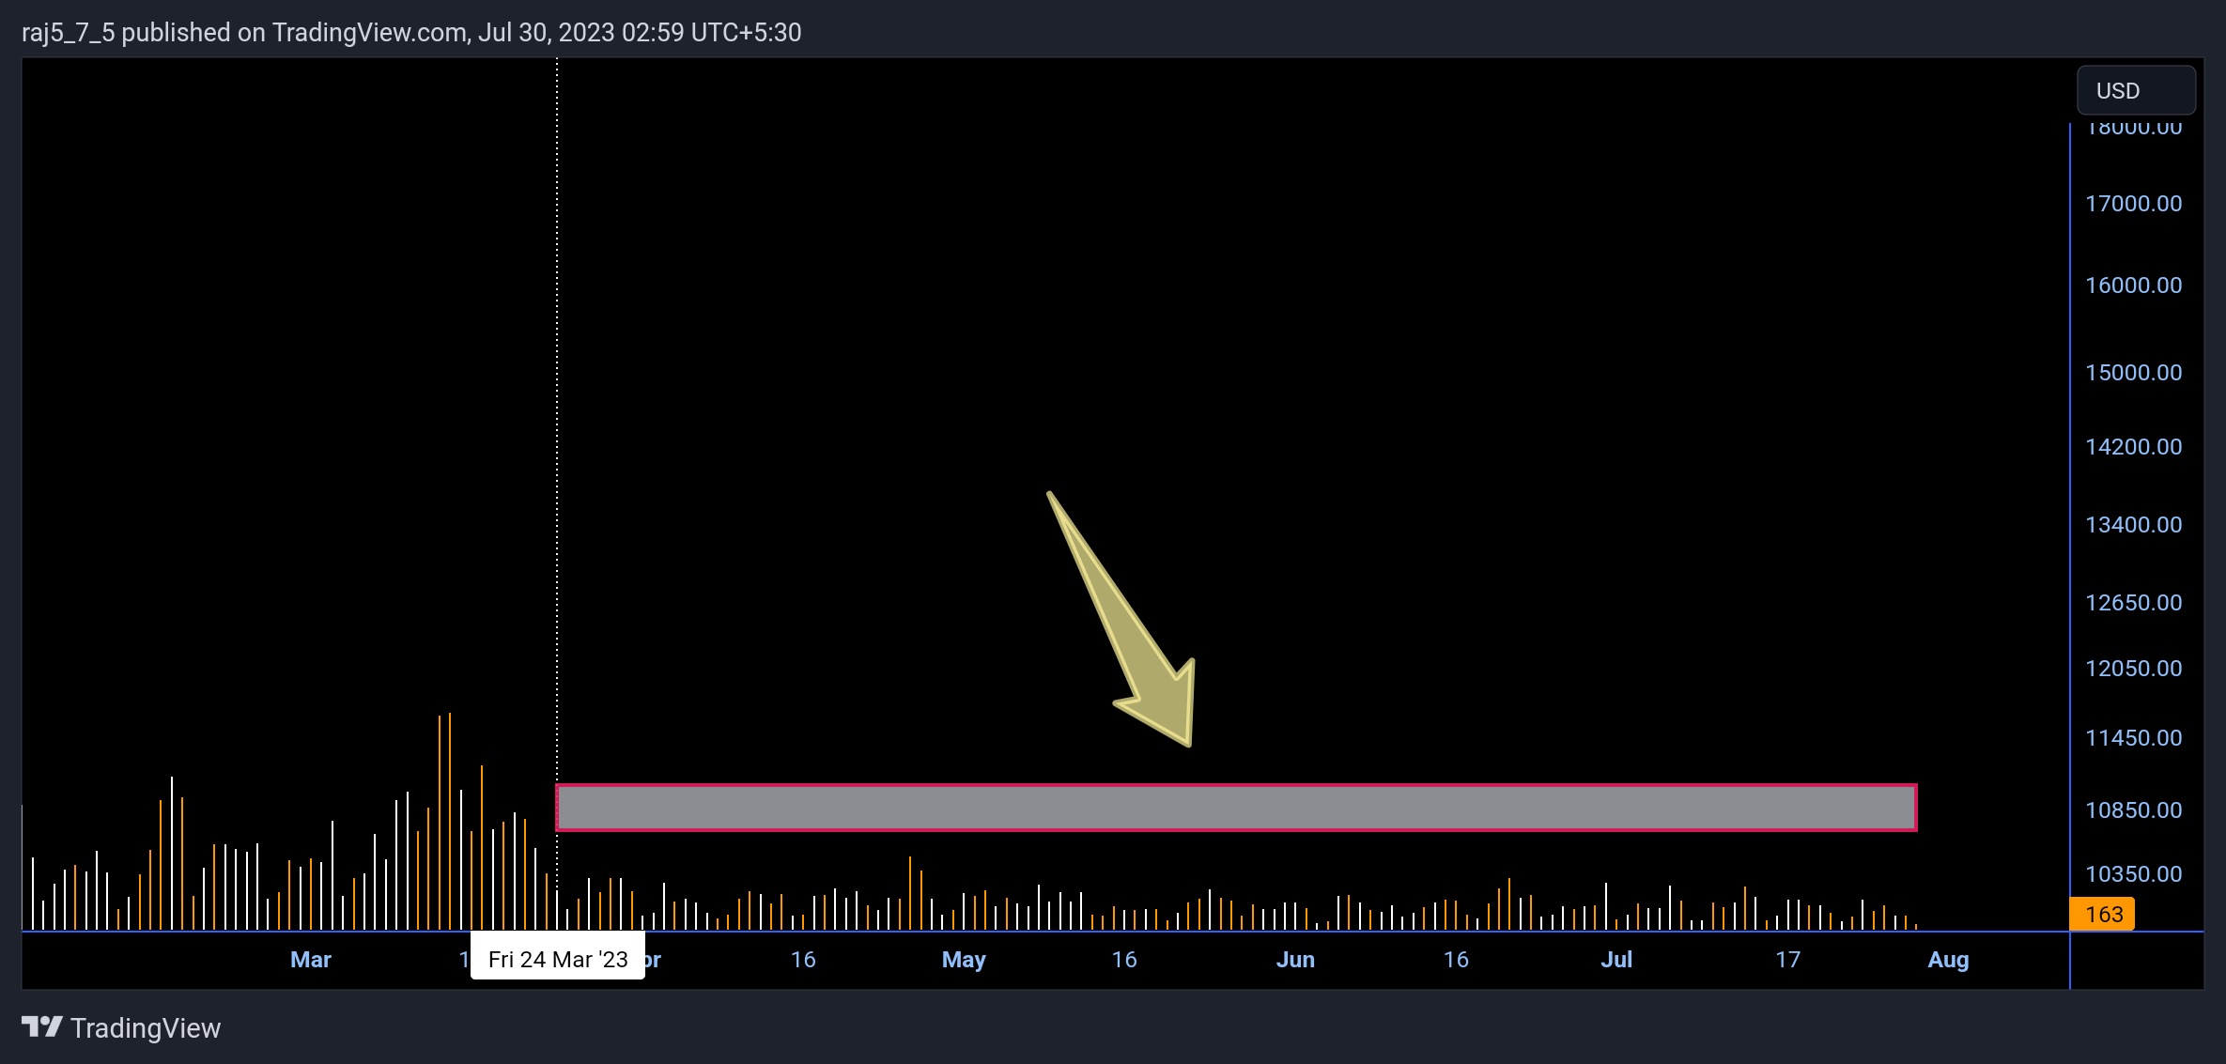Open the USD currency selector
Viewport: 2226px width, 1064px height.
click(2136, 91)
